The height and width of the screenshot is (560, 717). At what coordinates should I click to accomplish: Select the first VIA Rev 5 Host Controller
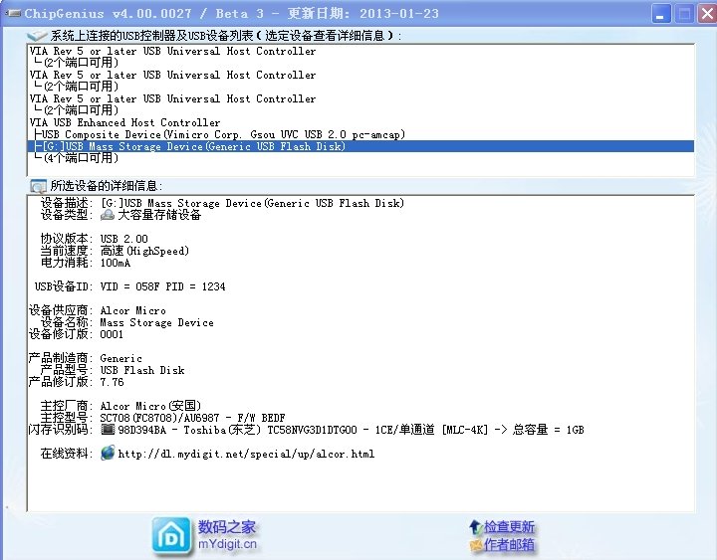172,51
